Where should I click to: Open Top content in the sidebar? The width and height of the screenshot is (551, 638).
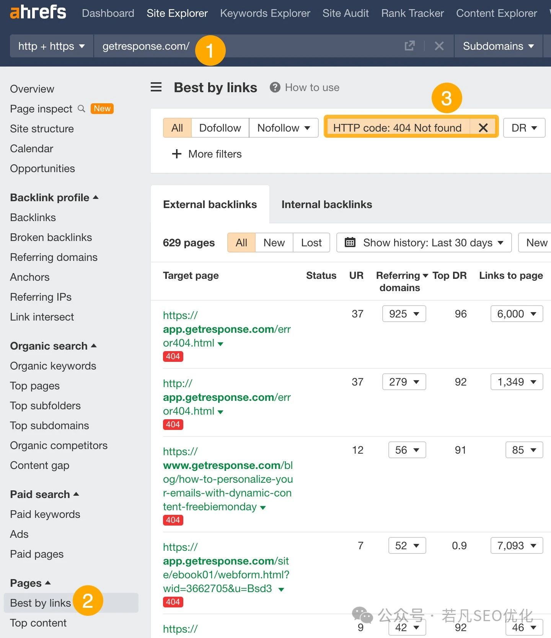click(38, 623)
